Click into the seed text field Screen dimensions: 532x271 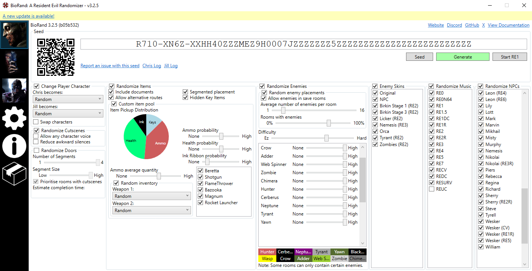coord(304,44)
